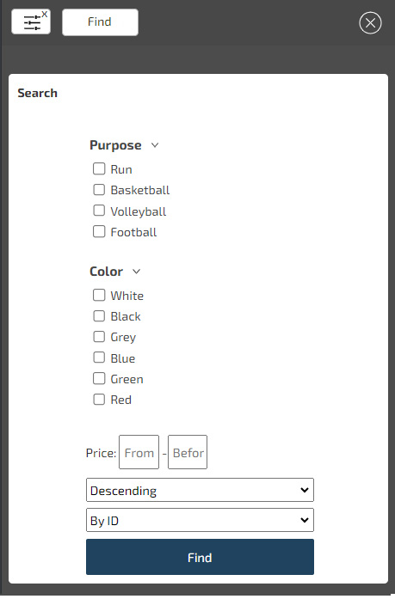Collapse the Purpose section chevron

click(155, 145)
